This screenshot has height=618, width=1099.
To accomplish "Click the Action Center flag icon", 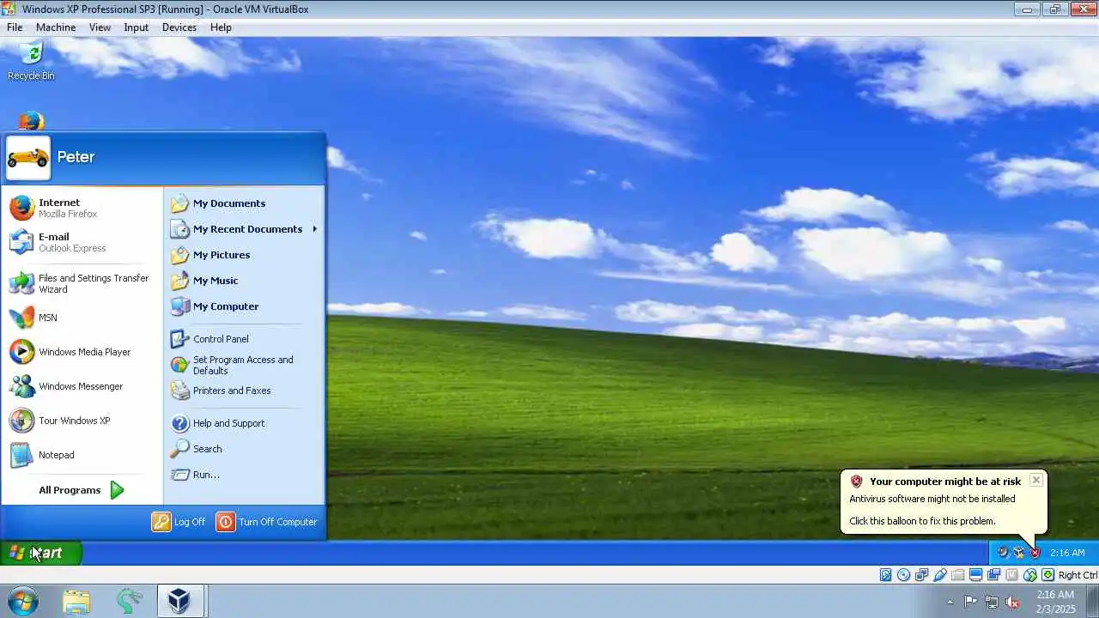I will [x=971, y=602].
